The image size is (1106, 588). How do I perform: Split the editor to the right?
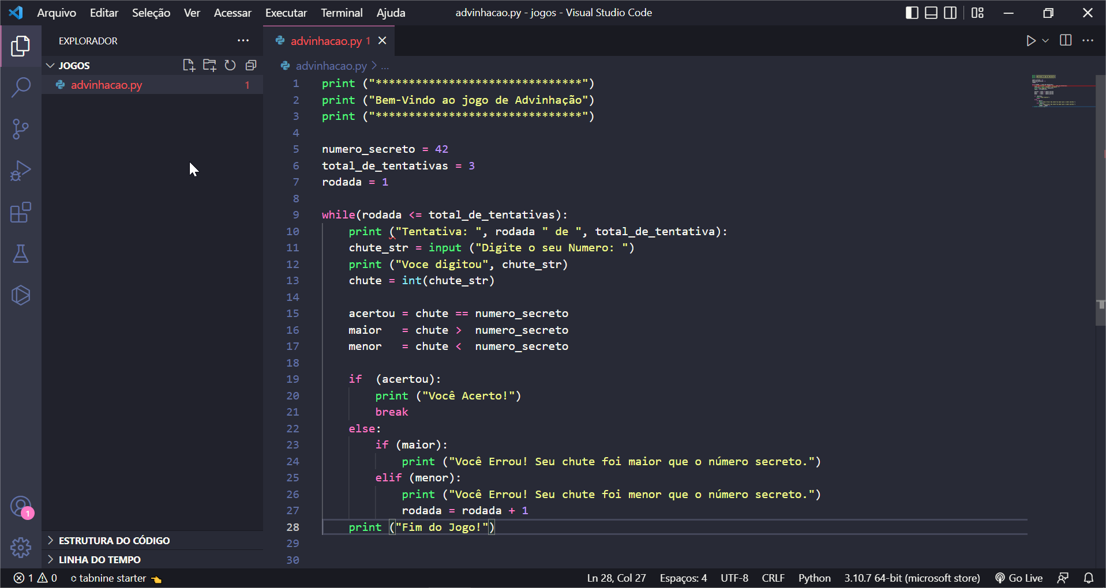pos(1066,40)
